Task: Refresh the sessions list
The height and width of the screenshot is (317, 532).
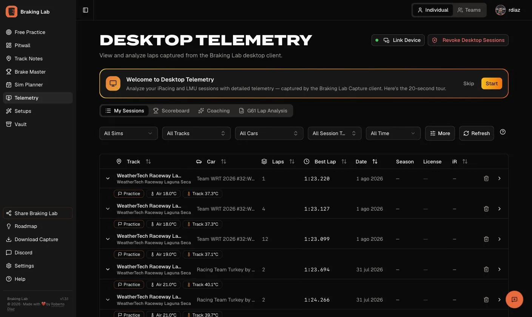Action: 476,133
